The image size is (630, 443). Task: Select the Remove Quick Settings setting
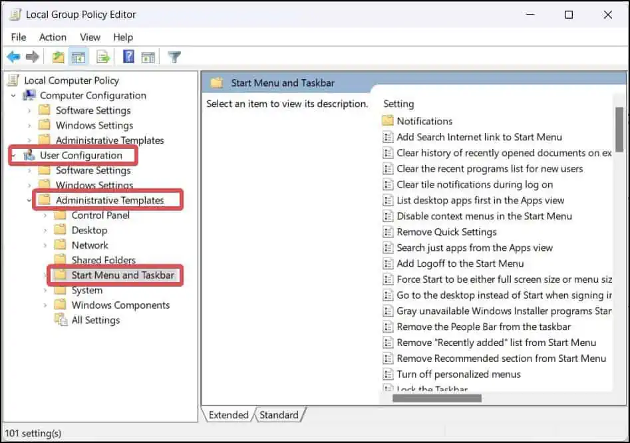tap(446, 231)
